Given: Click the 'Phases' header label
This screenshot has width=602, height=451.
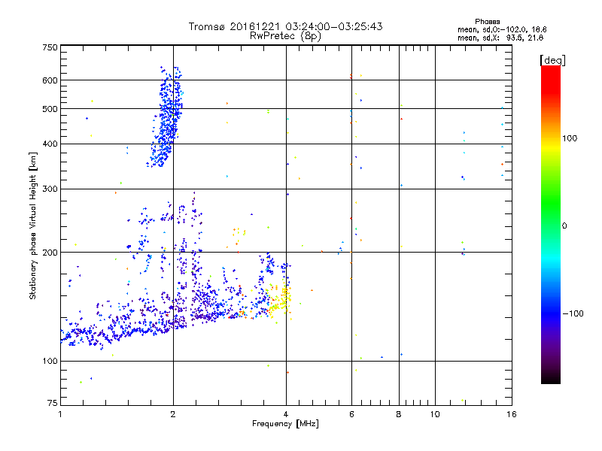Looking at the screenshot, I should click(x=487, y=22).
